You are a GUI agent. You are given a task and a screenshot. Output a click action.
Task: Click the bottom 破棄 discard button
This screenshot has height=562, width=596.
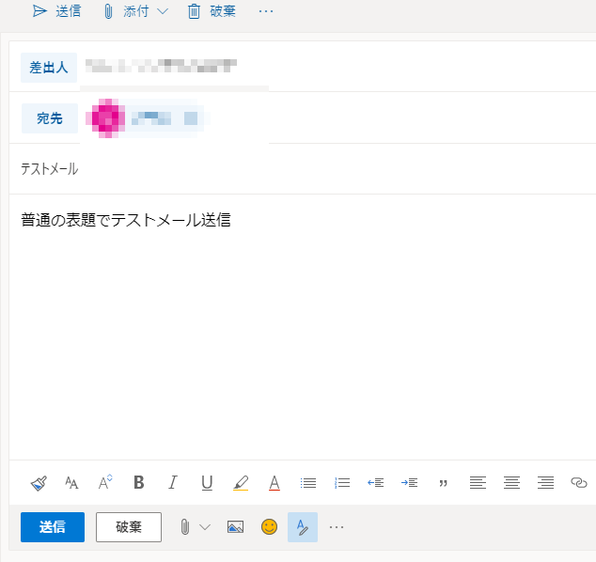[x=129, y=527]
